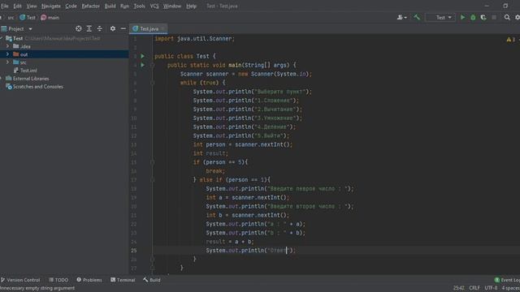Screen dimensions: 520x292
Task: Select opened file target icon in Project panel
Action: [78, 29]
